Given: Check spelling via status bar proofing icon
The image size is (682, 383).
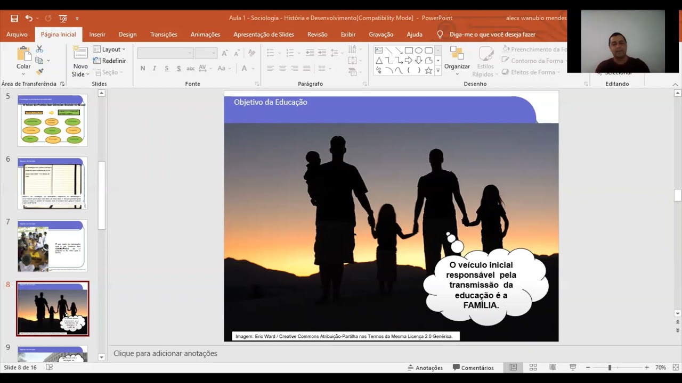Looking at the screenshot, I should [50, 368].
